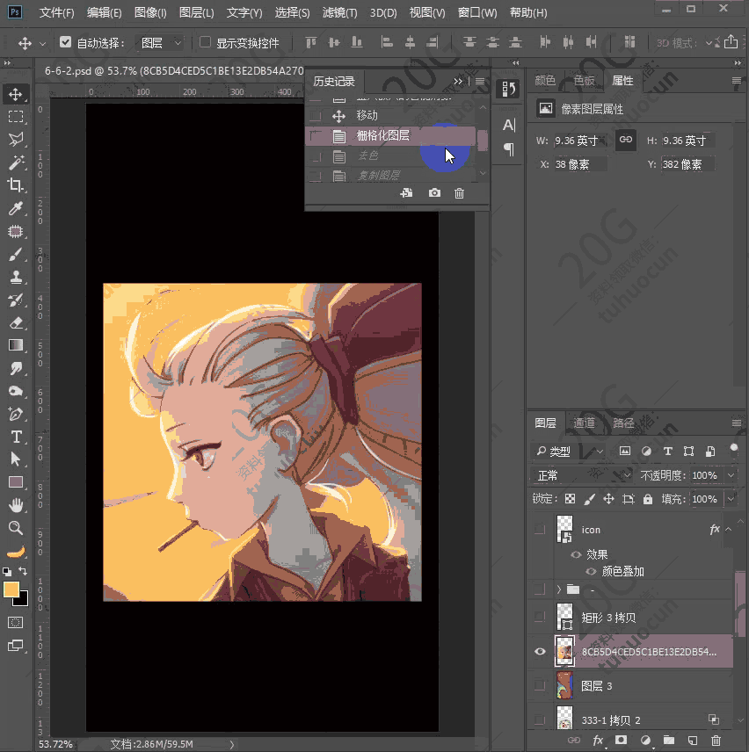749x752 pixels.
Task: Toggle 颜色叠加 effect visibility eye
Action: click(x=591, y=571)
